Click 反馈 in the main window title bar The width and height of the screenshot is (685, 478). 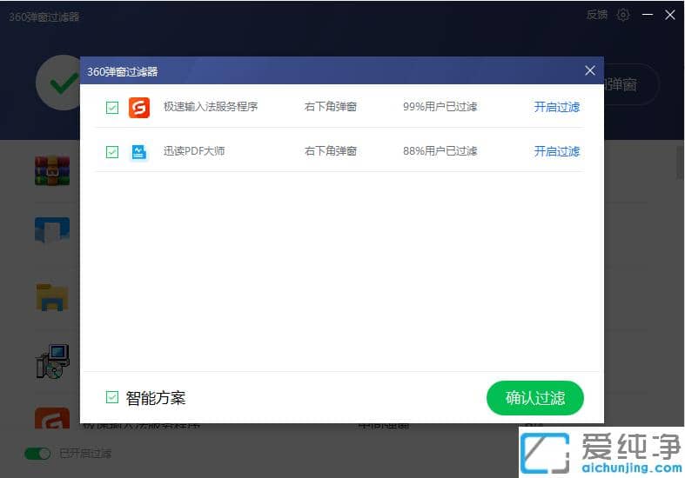click(x=597, y=15)
